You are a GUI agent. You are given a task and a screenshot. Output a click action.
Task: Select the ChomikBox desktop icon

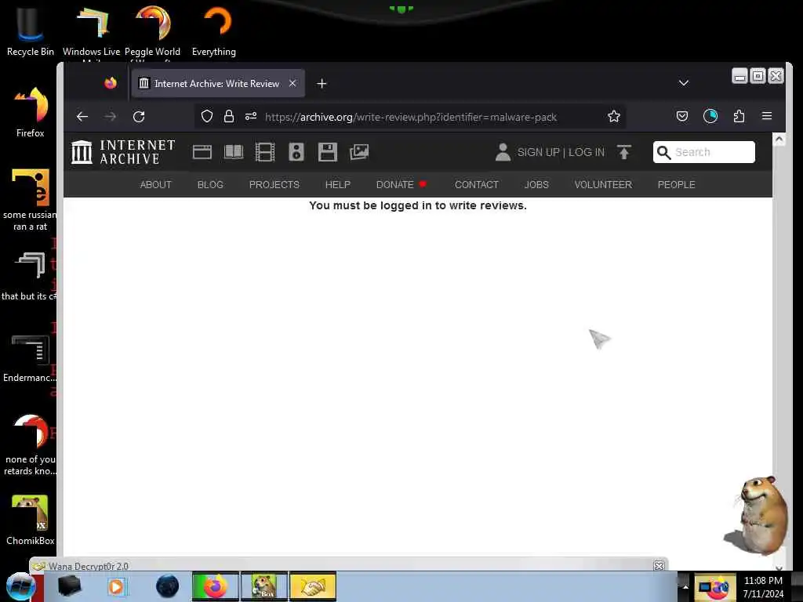pos(31,520)
